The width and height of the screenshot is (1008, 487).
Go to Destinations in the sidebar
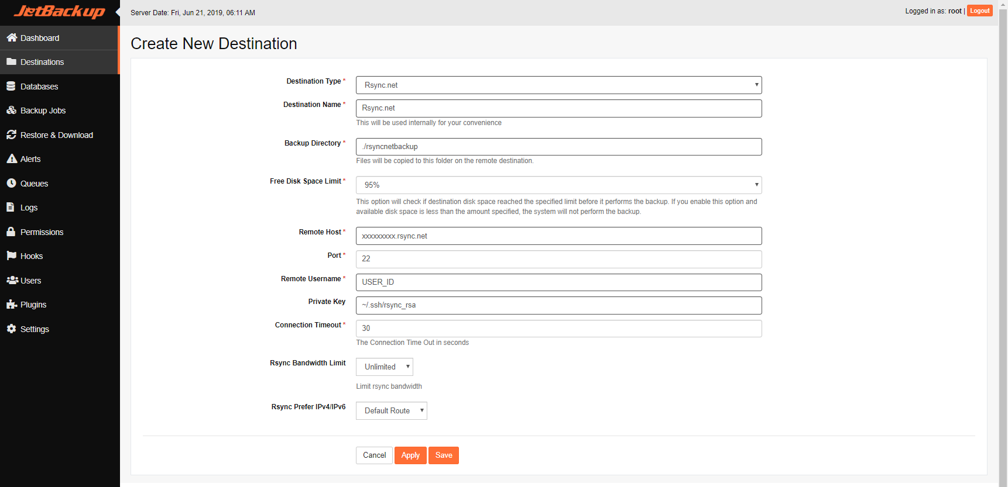59,62
